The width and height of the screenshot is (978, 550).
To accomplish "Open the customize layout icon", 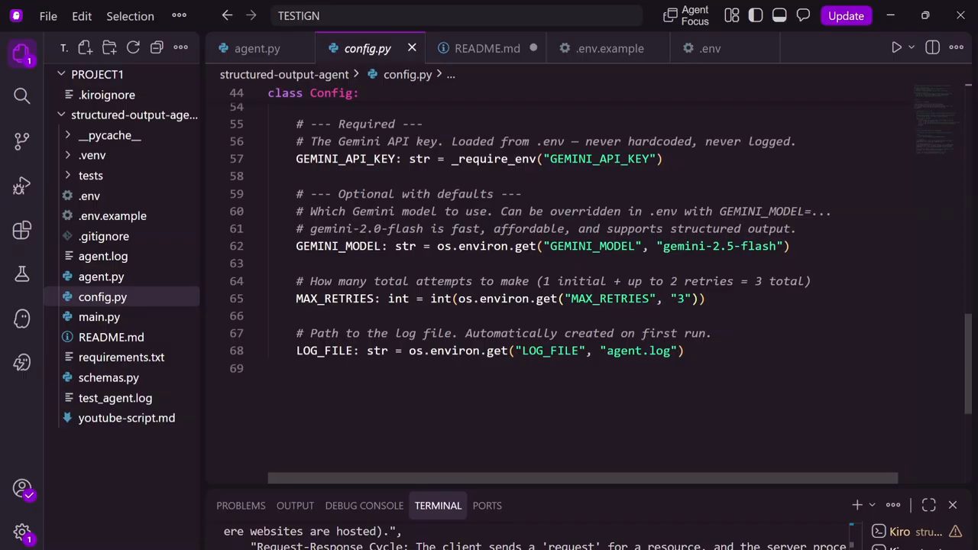I will pyautogui.click(x=732, y=15).
